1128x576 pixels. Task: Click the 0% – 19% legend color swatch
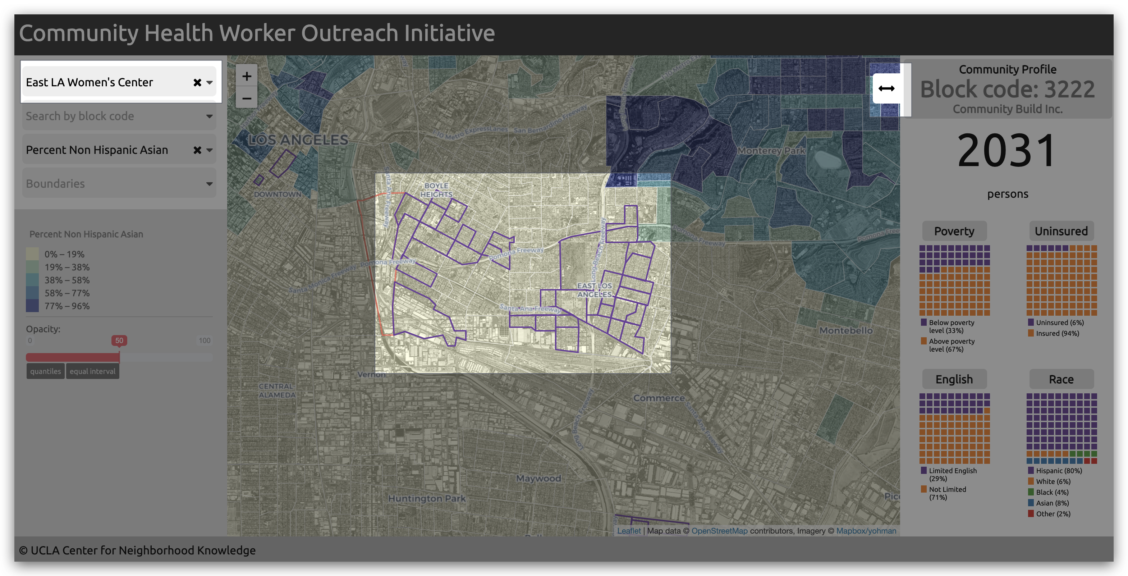(x=32, y=254)
